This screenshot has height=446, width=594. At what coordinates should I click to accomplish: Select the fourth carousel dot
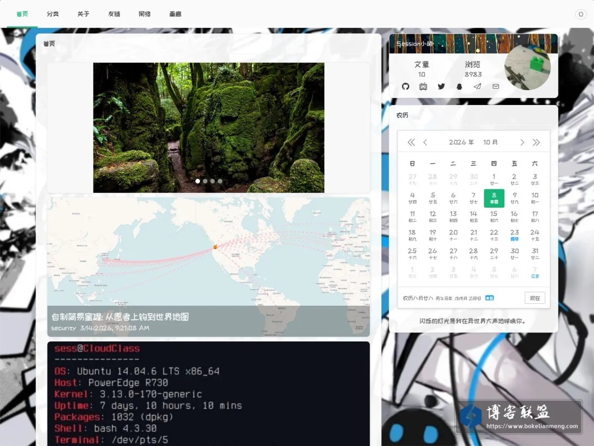coord(220,181)
